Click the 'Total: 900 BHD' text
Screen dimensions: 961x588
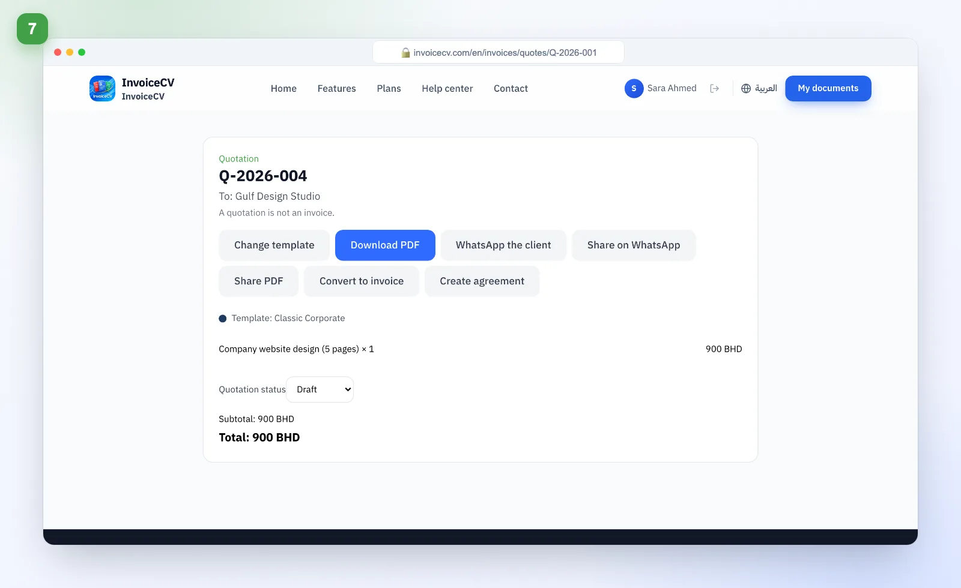(259, 437)
